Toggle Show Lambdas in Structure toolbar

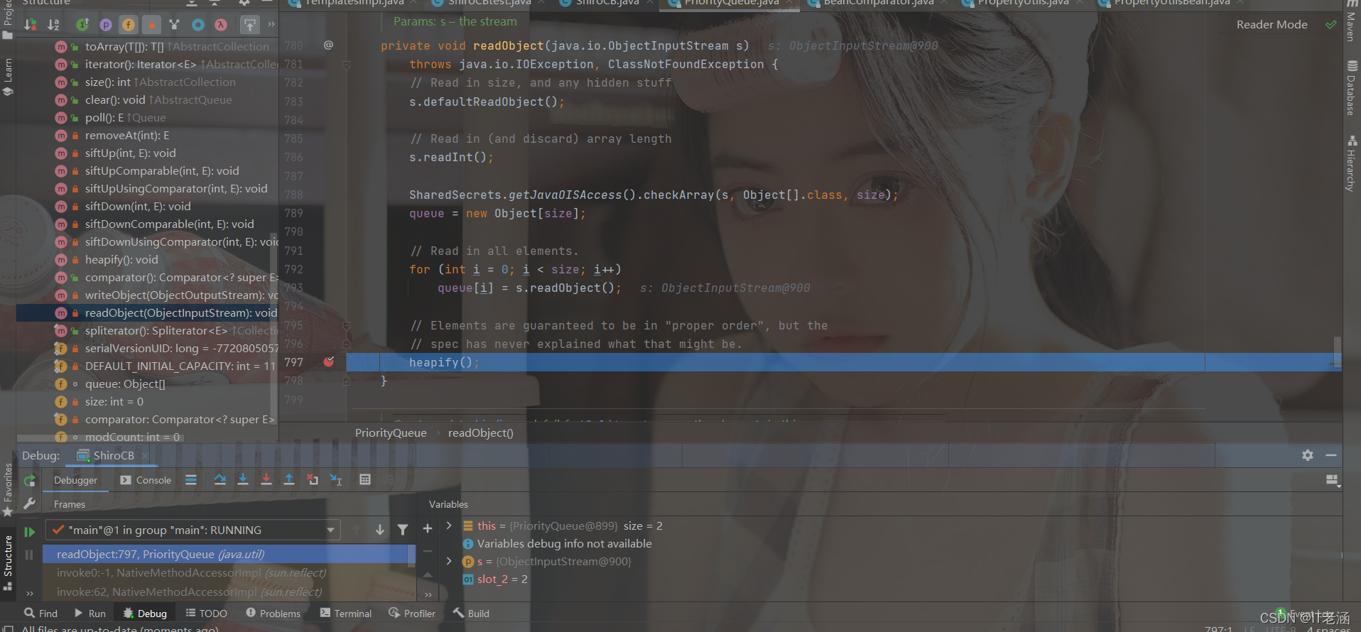pyautogui.click(x=221, y=25)
